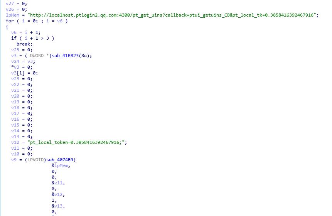Click the line 'v3[1] = 0;'
Screen dimensions: 332x216
[25, 73]
